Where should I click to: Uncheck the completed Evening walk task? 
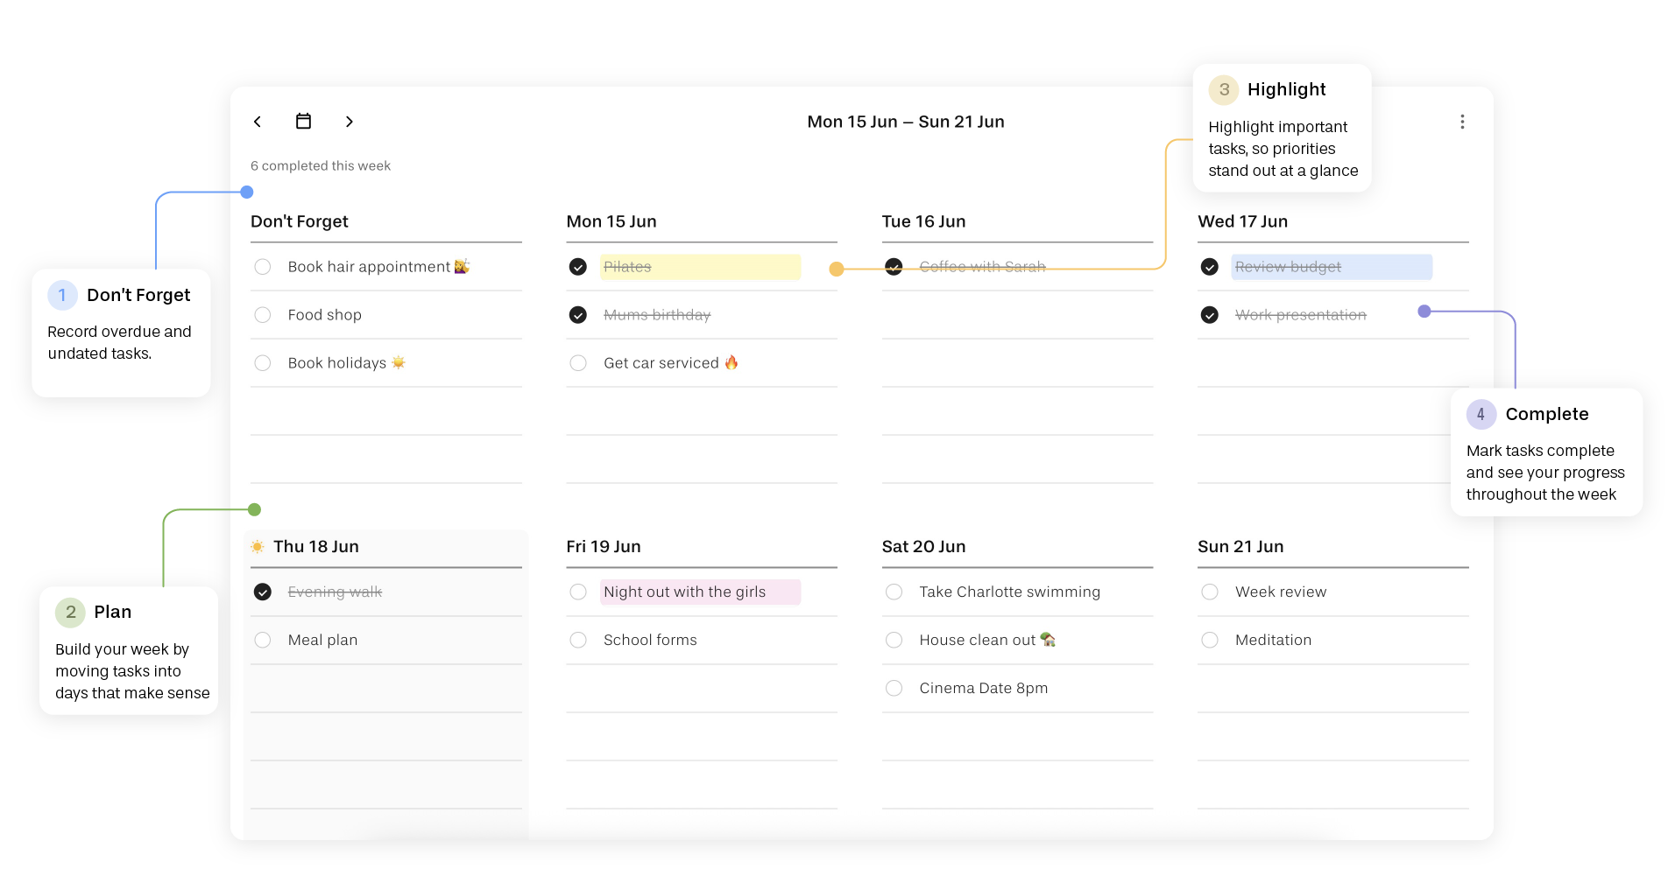263,592
